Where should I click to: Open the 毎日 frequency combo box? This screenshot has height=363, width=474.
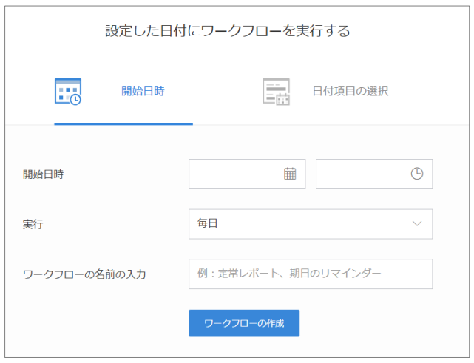pos(311,223)
